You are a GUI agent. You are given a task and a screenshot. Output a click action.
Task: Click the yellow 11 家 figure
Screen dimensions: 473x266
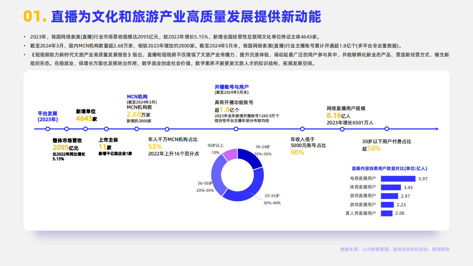tap(105, 147)
